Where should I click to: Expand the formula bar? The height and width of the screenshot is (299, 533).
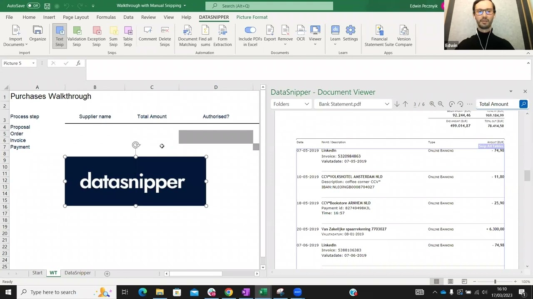tap(528, 63)
